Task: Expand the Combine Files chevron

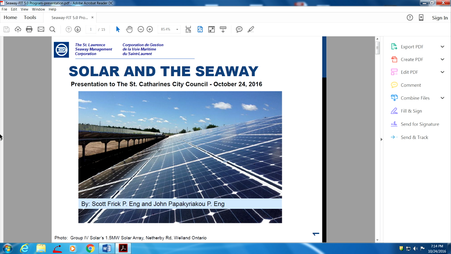Action: [x=443, y=98]
